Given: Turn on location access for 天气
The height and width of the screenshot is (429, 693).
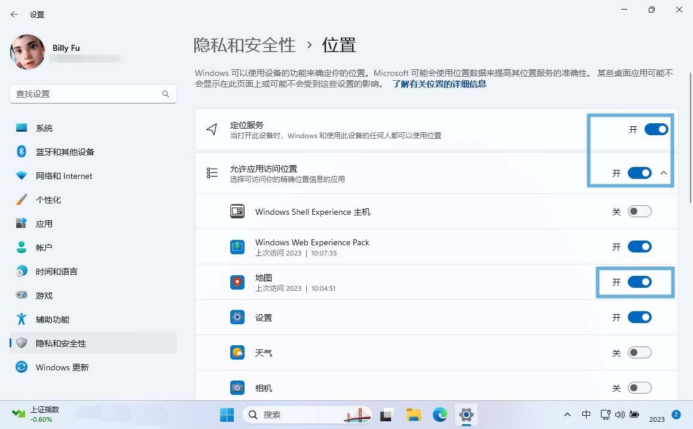Looking at the screenshot, I should tap(639, 352).
